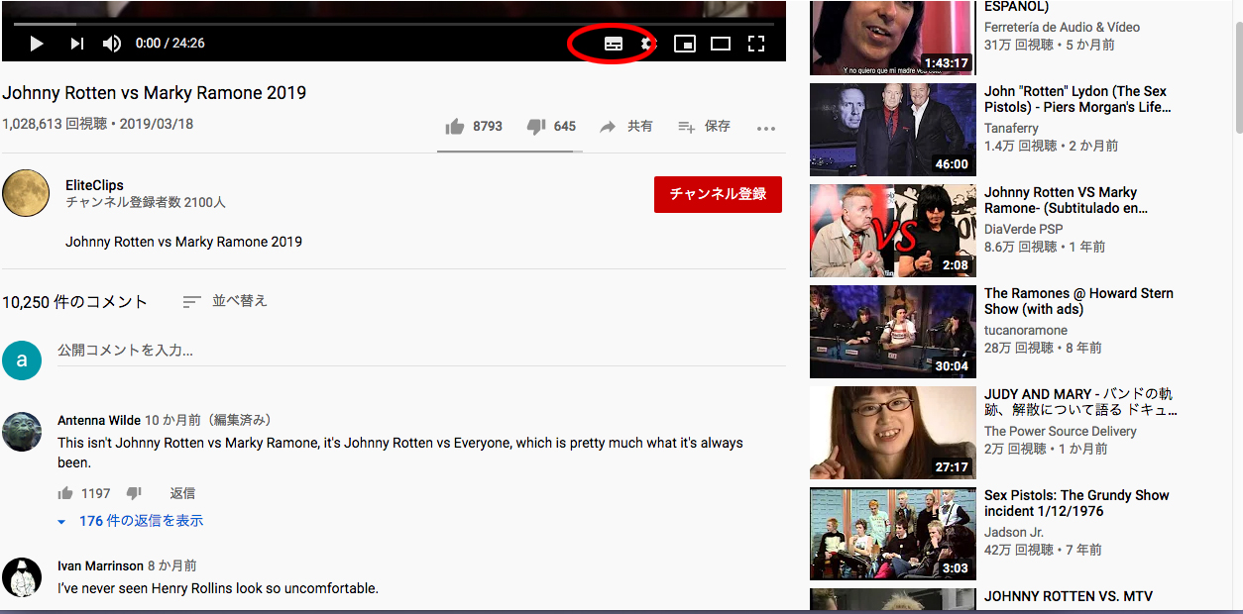Enter full screen mode
This screenshot has width=1243, height=614.
pos(756,44)
